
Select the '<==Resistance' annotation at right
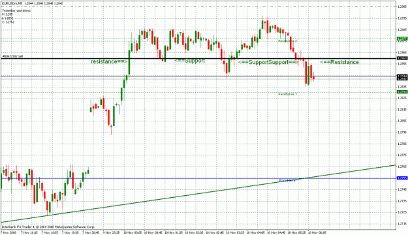click(x=339, y=62)
